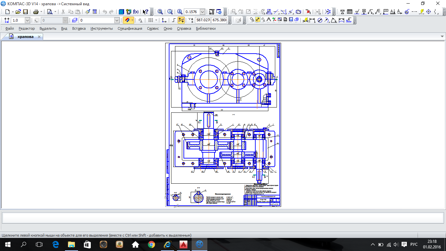Click the Print icon in toolbar
Viewport: 446px width, 251px height.
pos(36,12)
